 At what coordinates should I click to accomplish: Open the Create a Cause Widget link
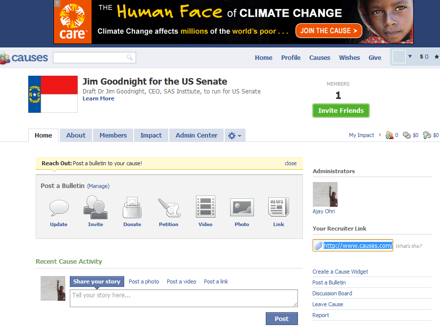pos(340,272)
